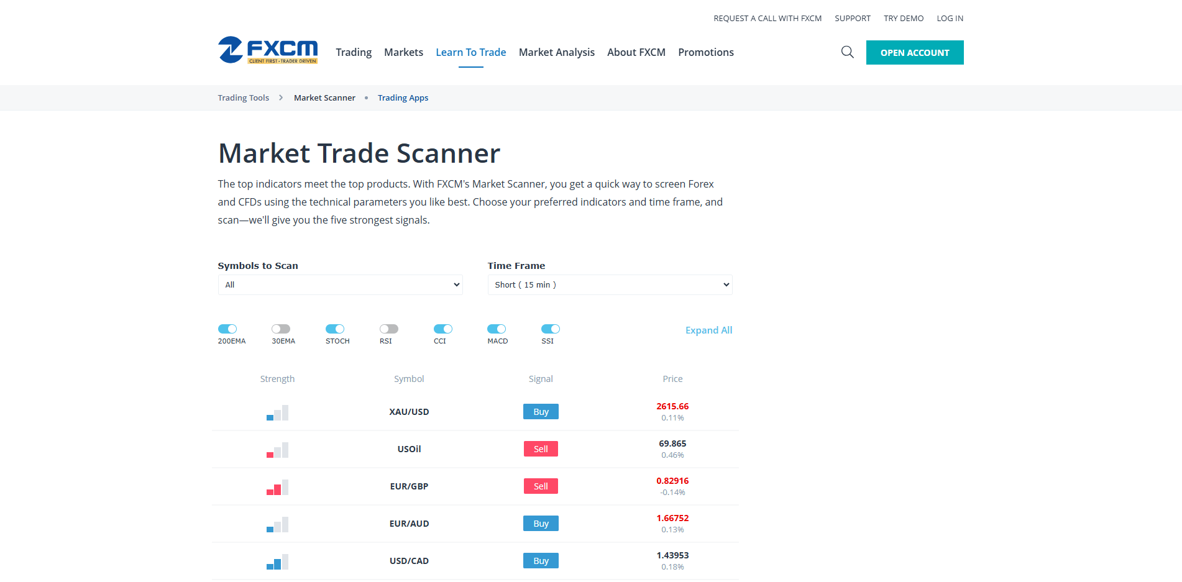This screenshot has width=1182, height=582.
Task: Open the Markets menu
Action: [403, 52]
